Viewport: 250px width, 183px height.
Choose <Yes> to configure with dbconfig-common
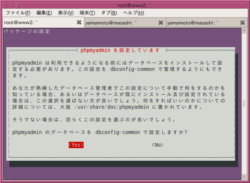pos(76,145)
